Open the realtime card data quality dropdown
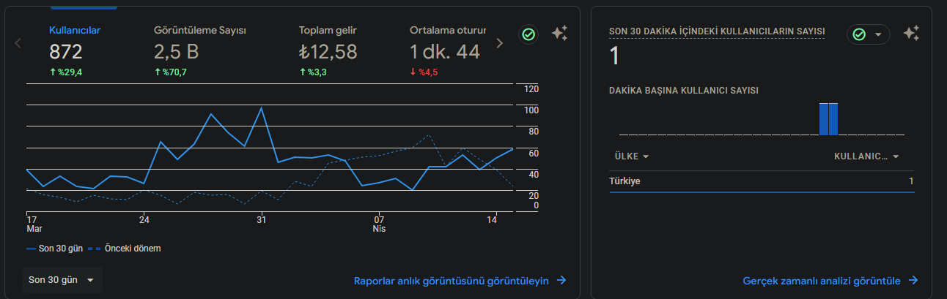This screenshot has width=947, height=299. click(x=869, y=34)
